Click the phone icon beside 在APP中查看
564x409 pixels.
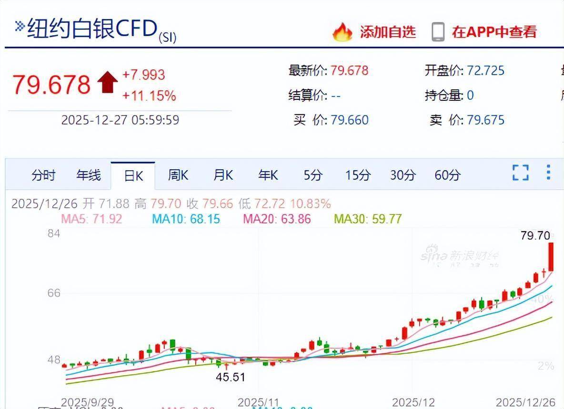point(438,32)
